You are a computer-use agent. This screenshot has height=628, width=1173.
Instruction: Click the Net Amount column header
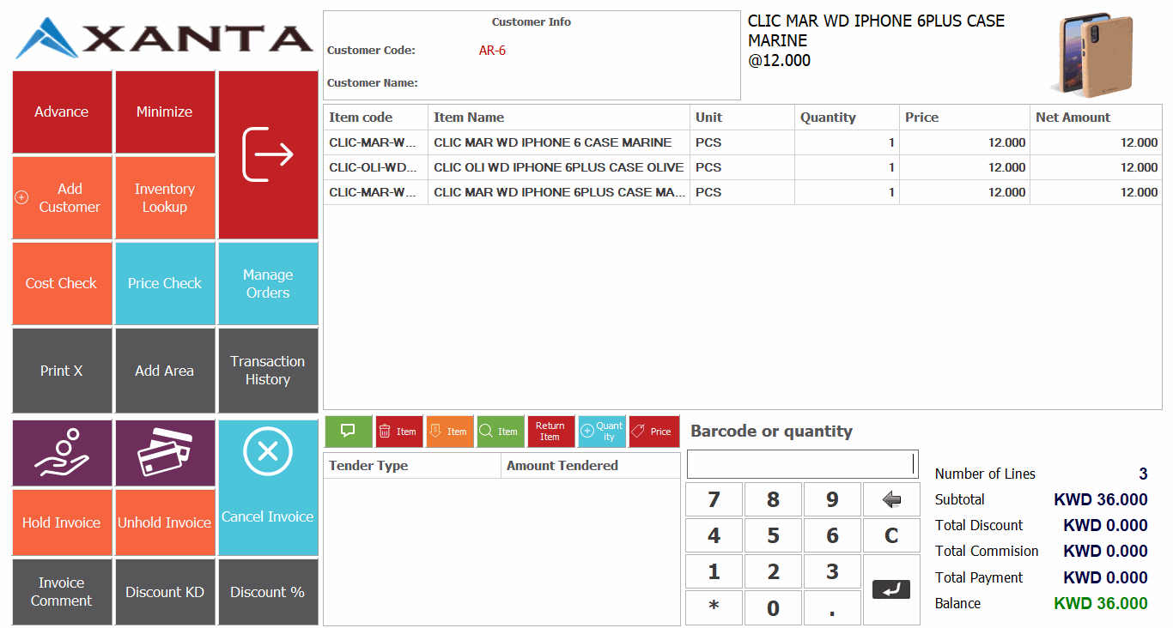point(1096,118)
